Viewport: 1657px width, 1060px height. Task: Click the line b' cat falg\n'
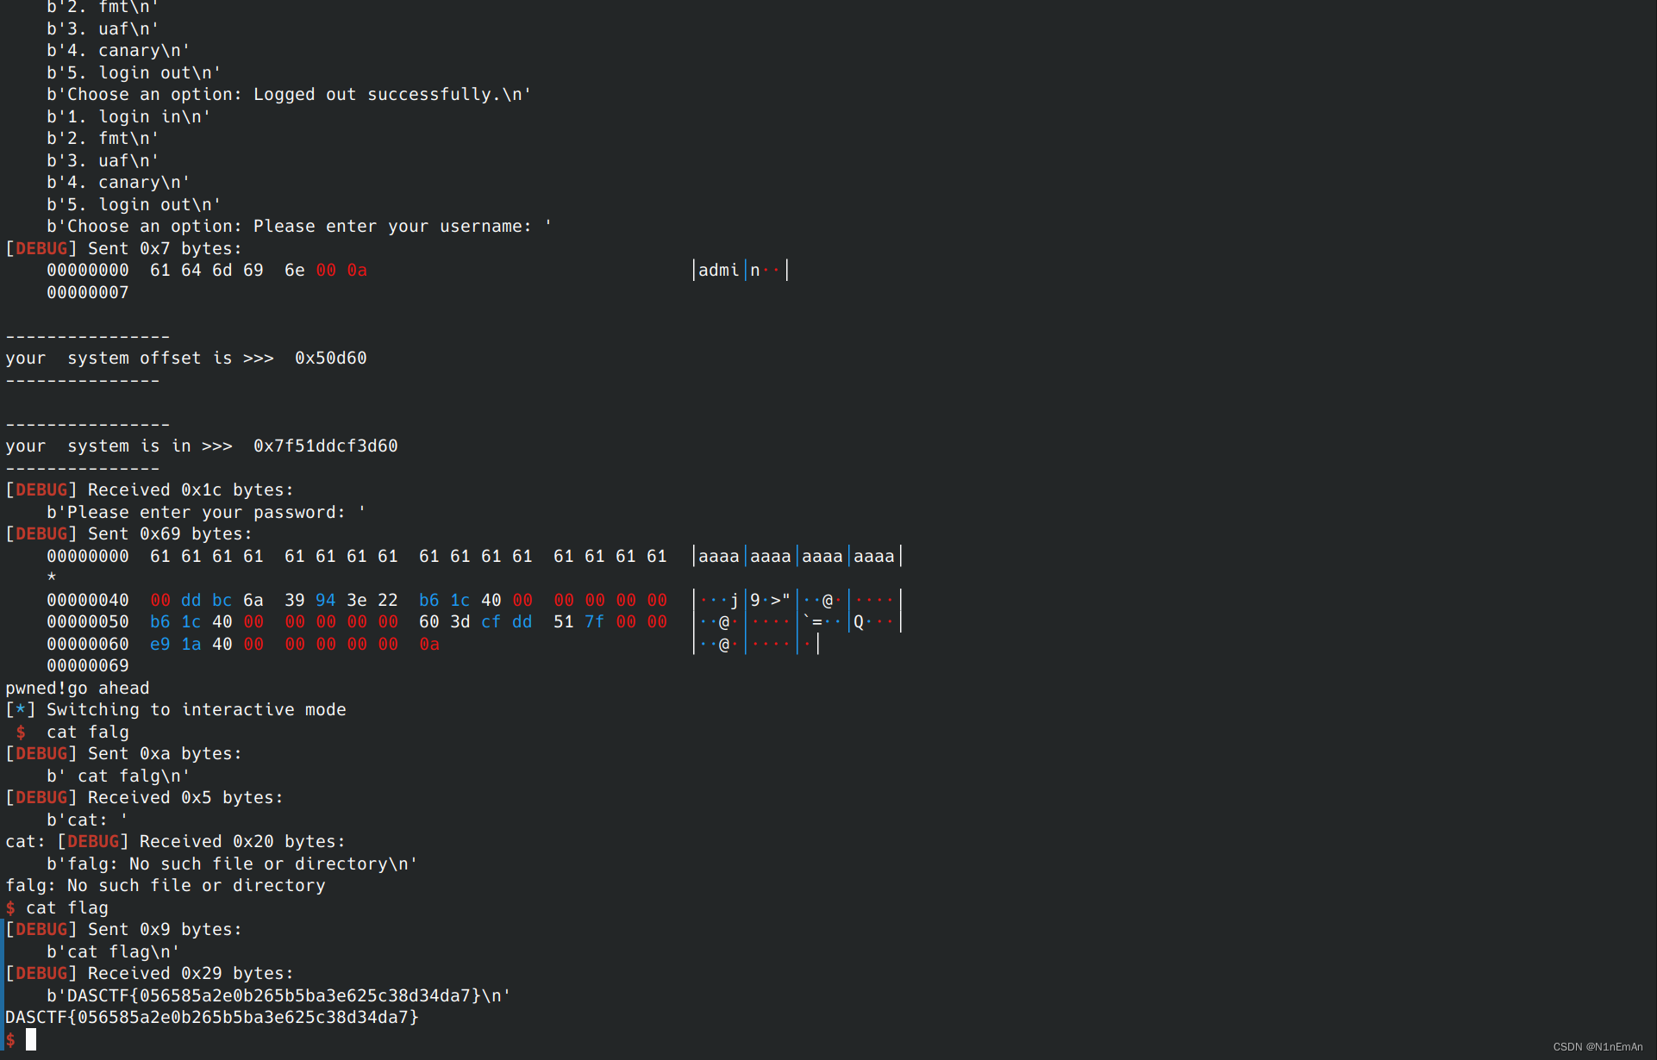pos(118,776)
